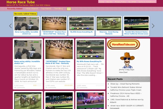The height and width of the screenshot is (109, 163).
Task: Open carousel thumbnail for SECRETARIAT Greatest Race Horse
Action: [x=54, y=23]
